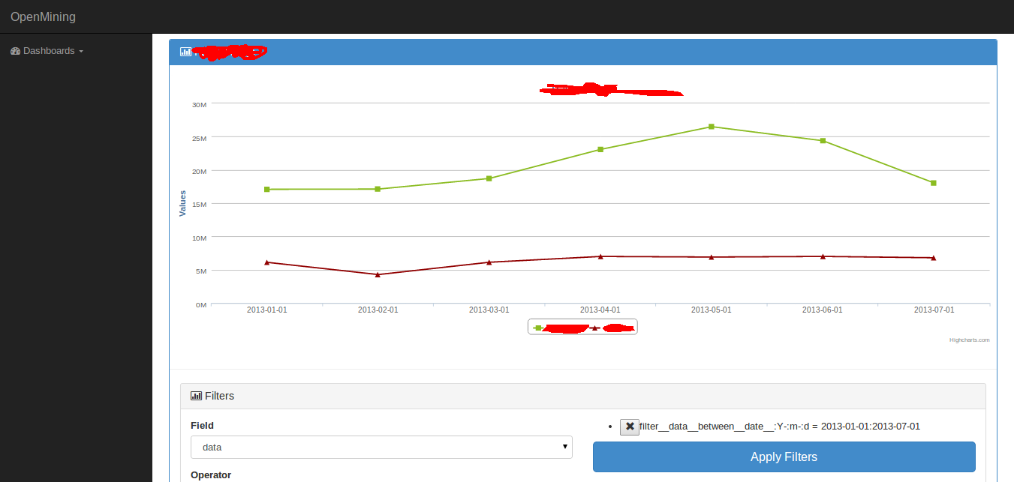Click the chart icon in the blue panel header
Image resolution: width=1014 pixels, height=482 pixels.
click(185, 52)
